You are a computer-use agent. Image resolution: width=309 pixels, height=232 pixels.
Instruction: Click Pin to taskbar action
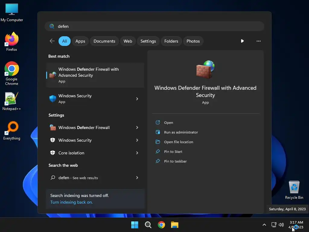click(x=175, y=161)
